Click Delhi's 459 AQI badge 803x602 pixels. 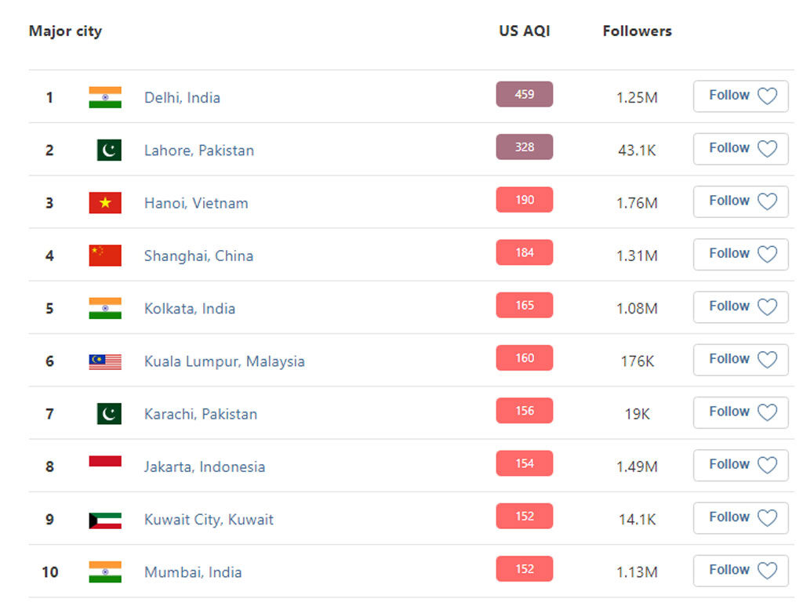pyautogui.click(x=524, y=94)
